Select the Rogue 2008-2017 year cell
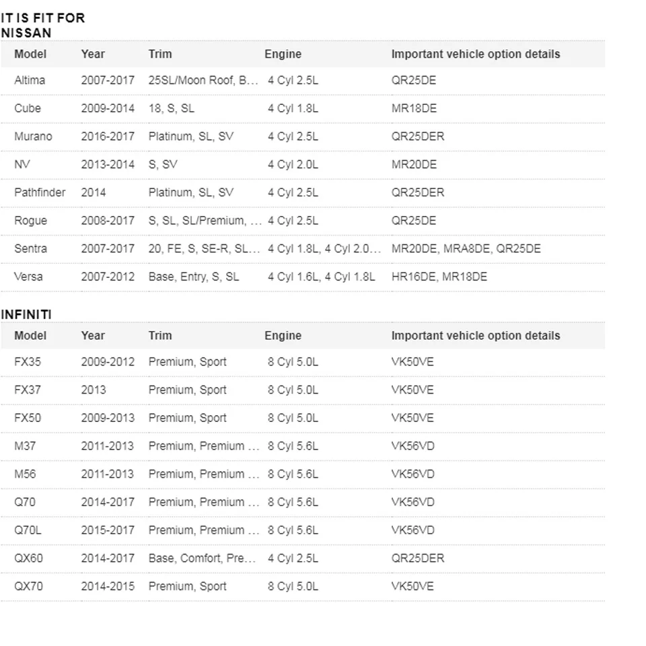 click(108, 221)
